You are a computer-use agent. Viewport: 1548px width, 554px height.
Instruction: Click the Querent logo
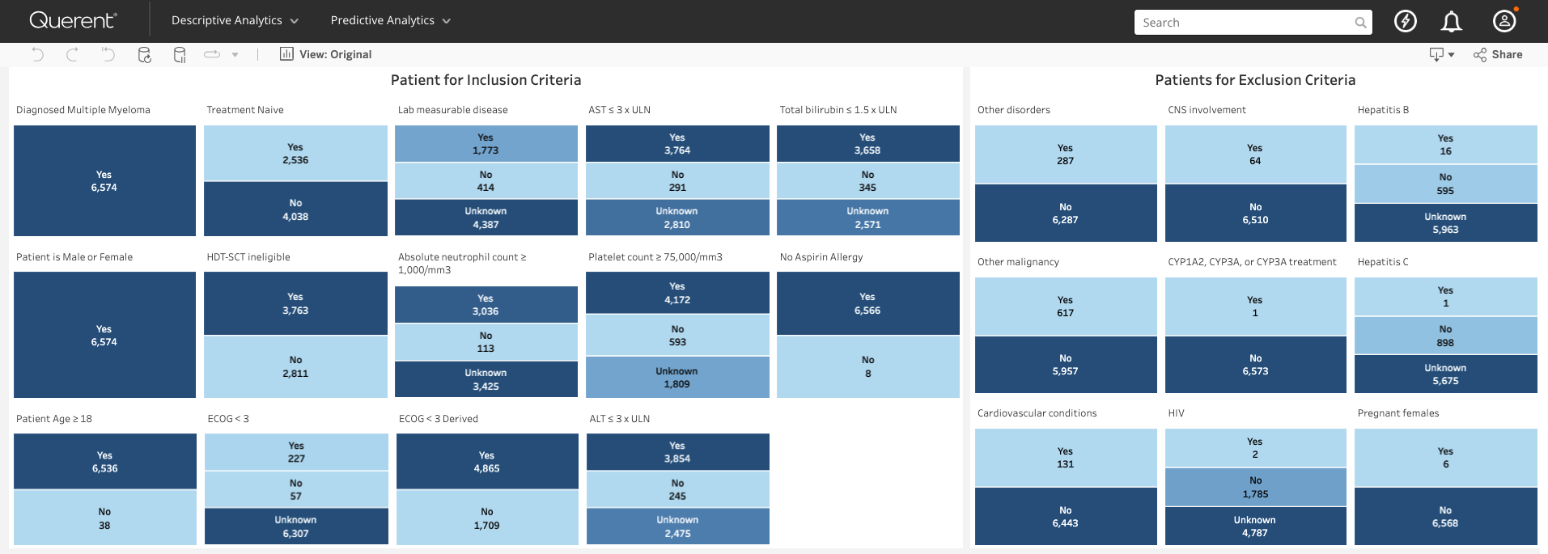click(73, 20)
